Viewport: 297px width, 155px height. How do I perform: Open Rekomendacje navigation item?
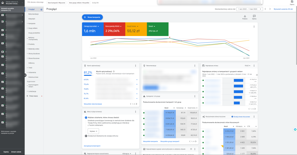coord(34,14)
